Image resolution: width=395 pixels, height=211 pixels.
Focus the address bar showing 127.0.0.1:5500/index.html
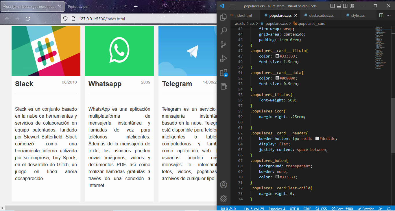point(139,19)
